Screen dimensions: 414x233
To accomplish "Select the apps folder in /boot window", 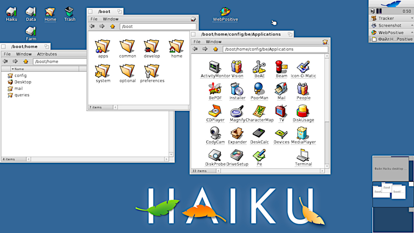I will point(103,46).
